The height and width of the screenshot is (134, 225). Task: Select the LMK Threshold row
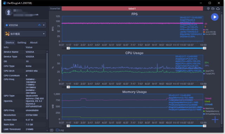tap(24, 129)
